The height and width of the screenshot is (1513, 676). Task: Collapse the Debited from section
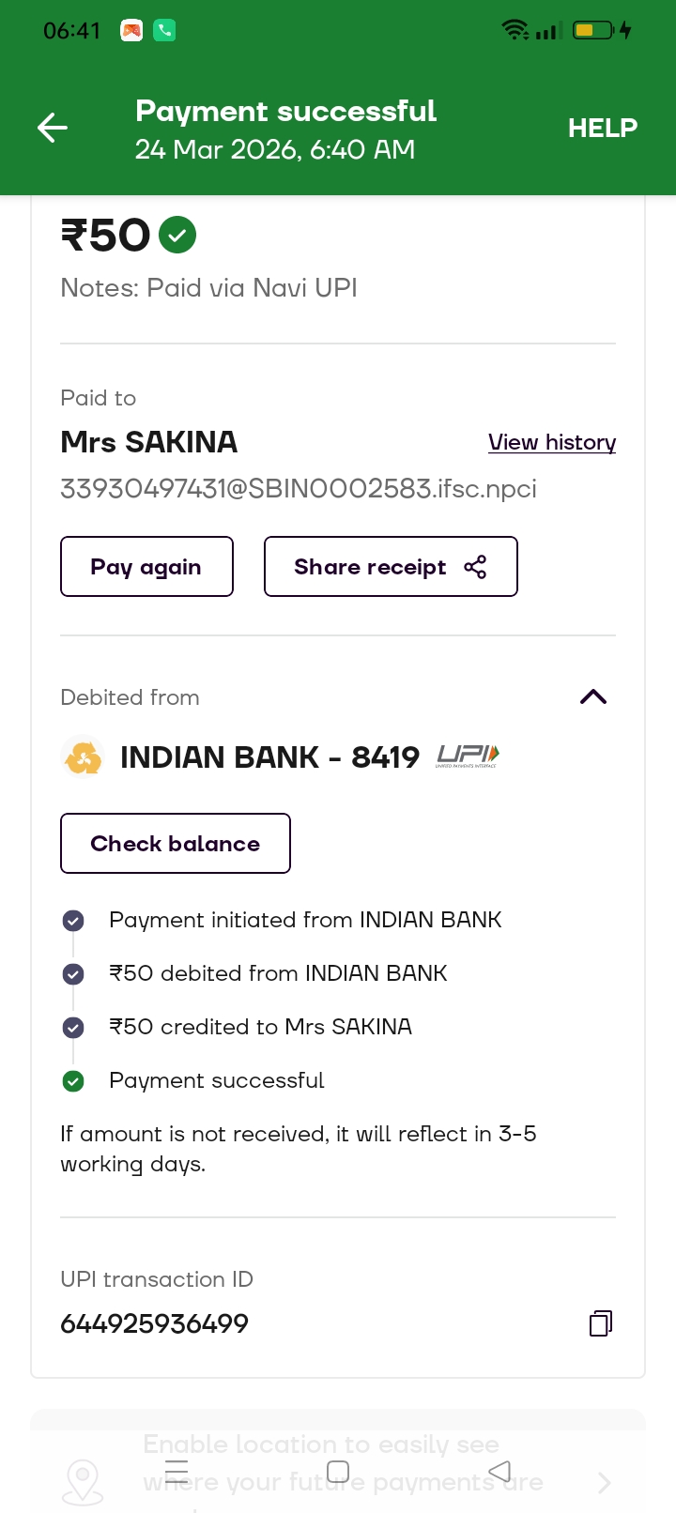pyautogui.click(x=593, y=696)
